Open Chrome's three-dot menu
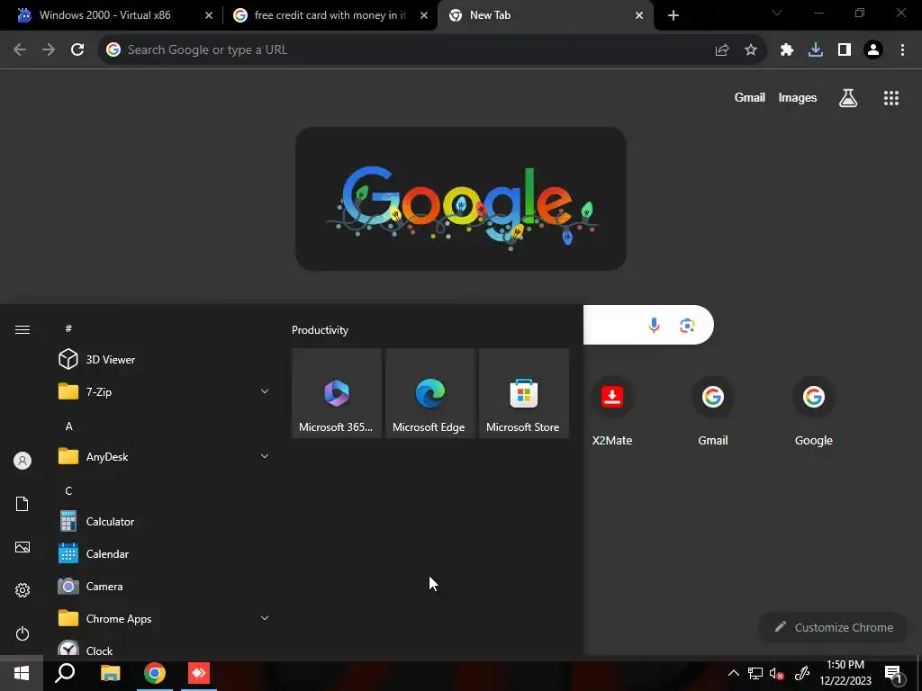This screenshot has height=691, width=922. 902,50
